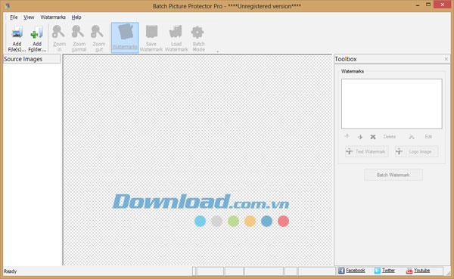Click the Edit watermark icon
Viewport: 454px width, 279px height.
(412, 137)
